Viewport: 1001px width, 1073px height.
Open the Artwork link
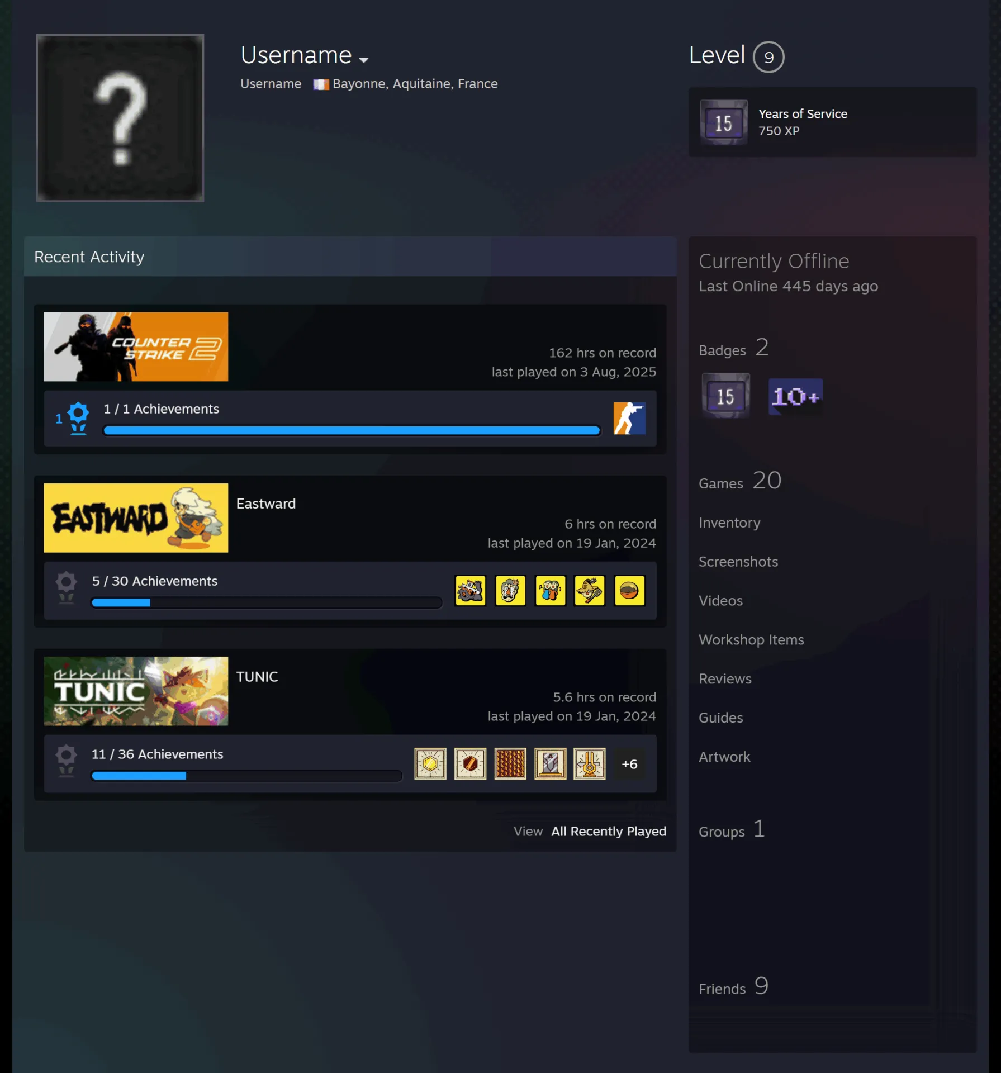[x=724, y=758]
